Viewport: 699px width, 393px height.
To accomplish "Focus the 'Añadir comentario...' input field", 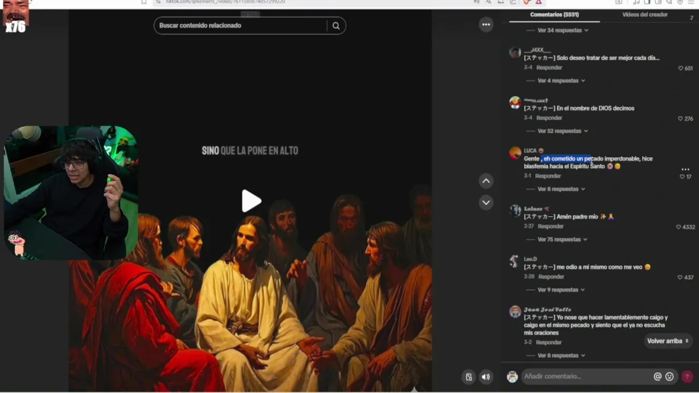I will pyautogui.click(x=587, y=376).
